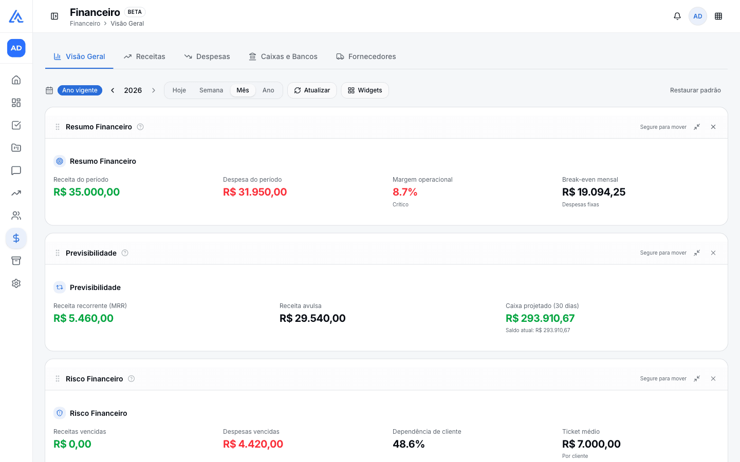
Task: Open the home icon in sidebar
Action: click(16, 80)
